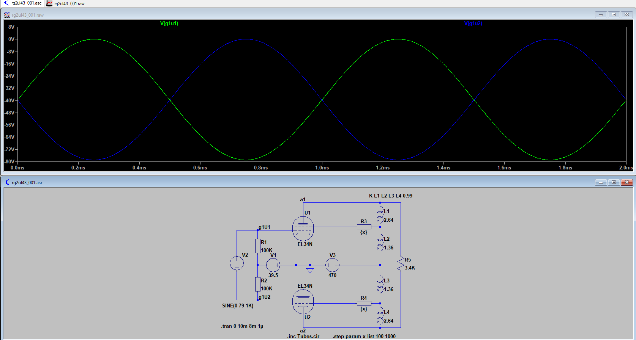
Task: Click the 3.4K value of R5
Action: click(x=410, y=268)
